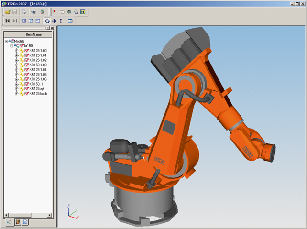Expand the KR150_1 node

coord(17,84)
